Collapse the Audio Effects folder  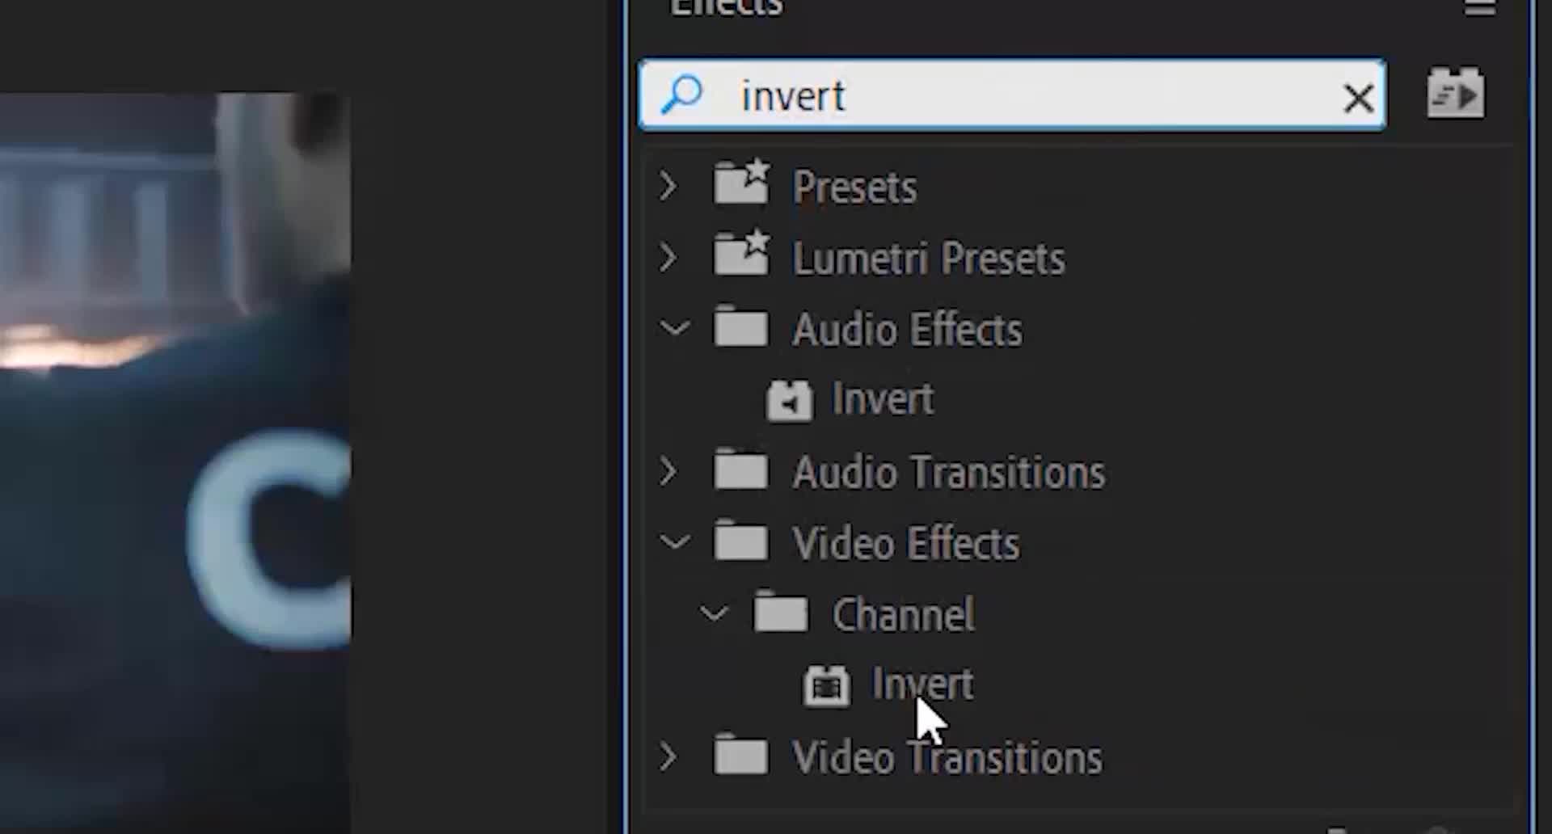tap(674, 329)
